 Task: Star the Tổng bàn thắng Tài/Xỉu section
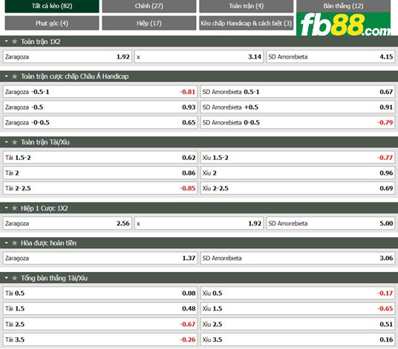pos(15,278)
